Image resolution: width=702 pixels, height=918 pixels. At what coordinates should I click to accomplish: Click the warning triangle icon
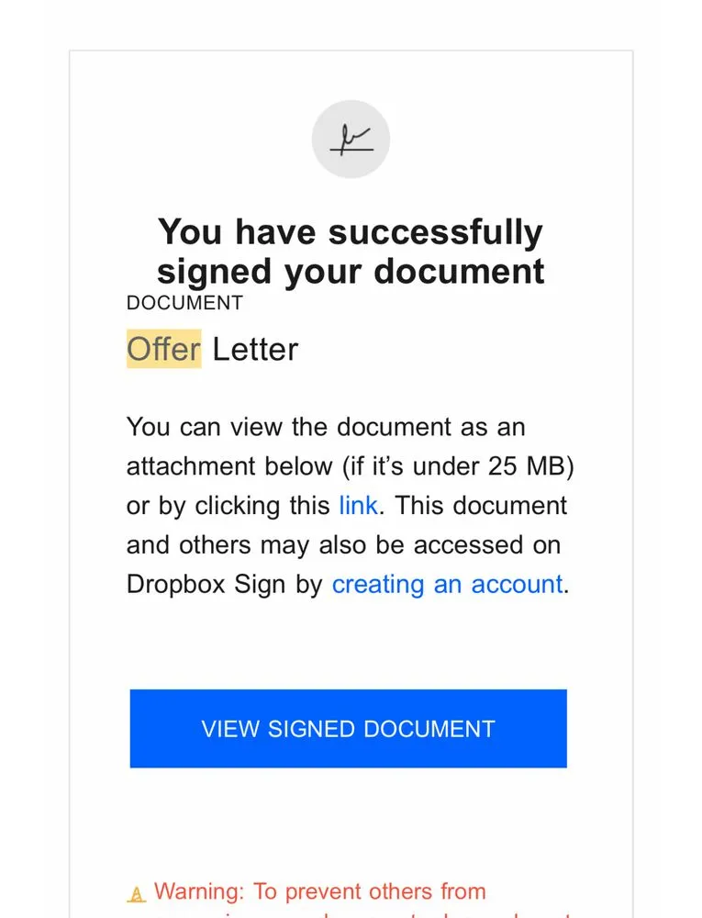[137, 893]
